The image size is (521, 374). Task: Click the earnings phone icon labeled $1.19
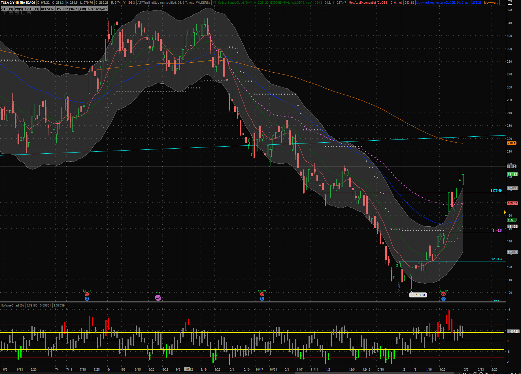pos(443,294)
